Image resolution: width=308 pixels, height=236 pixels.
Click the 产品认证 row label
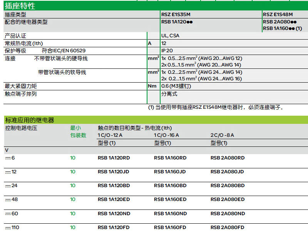pos(15,36)
